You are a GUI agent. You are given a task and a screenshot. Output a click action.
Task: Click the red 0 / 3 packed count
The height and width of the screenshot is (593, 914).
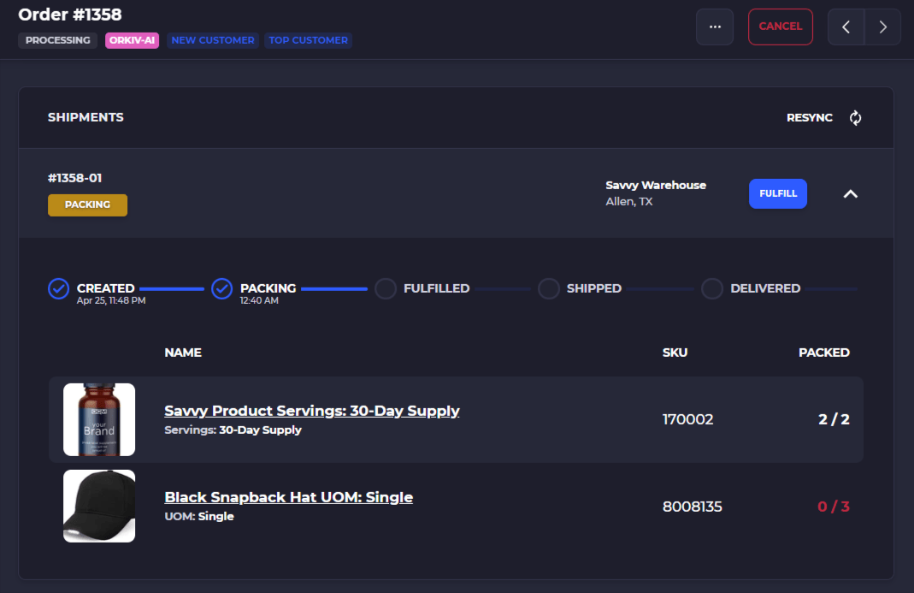click(x=834, y=507)
